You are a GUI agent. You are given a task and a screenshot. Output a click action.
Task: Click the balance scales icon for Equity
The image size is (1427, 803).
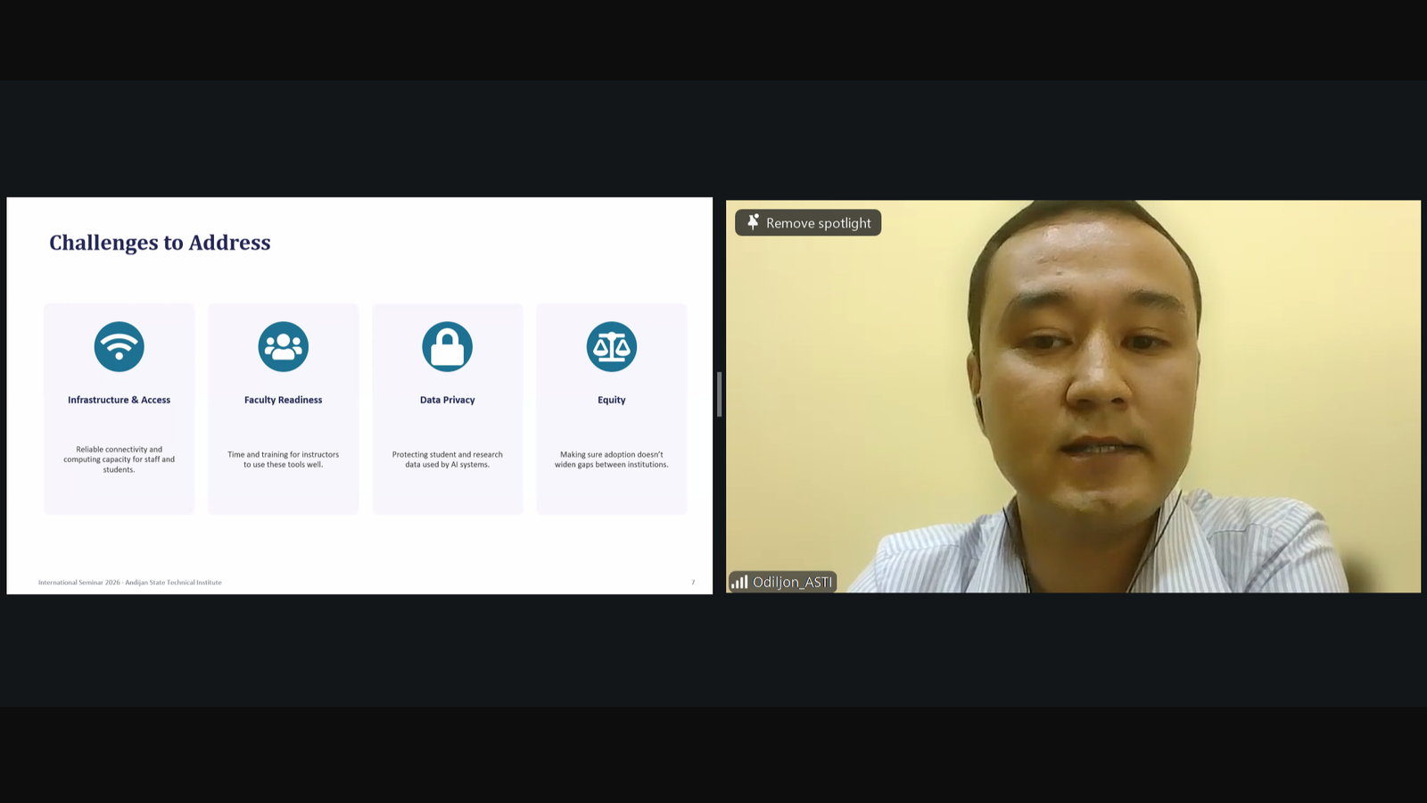coord(612,346)
